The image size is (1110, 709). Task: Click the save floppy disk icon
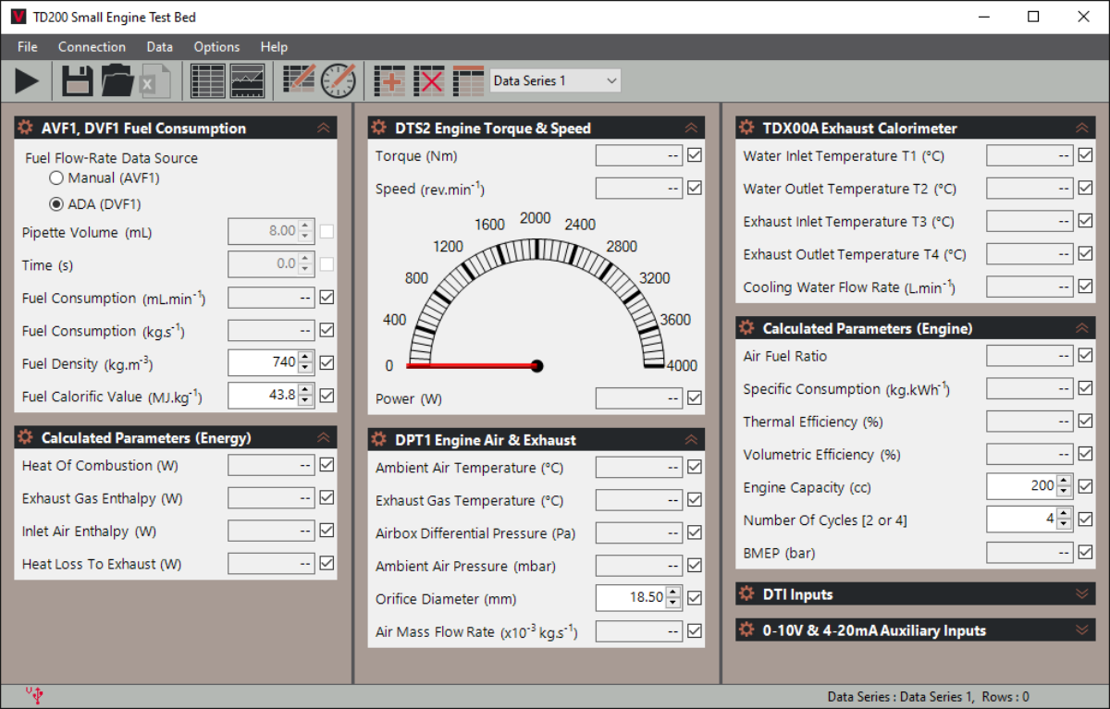click(x=78, y=81)
